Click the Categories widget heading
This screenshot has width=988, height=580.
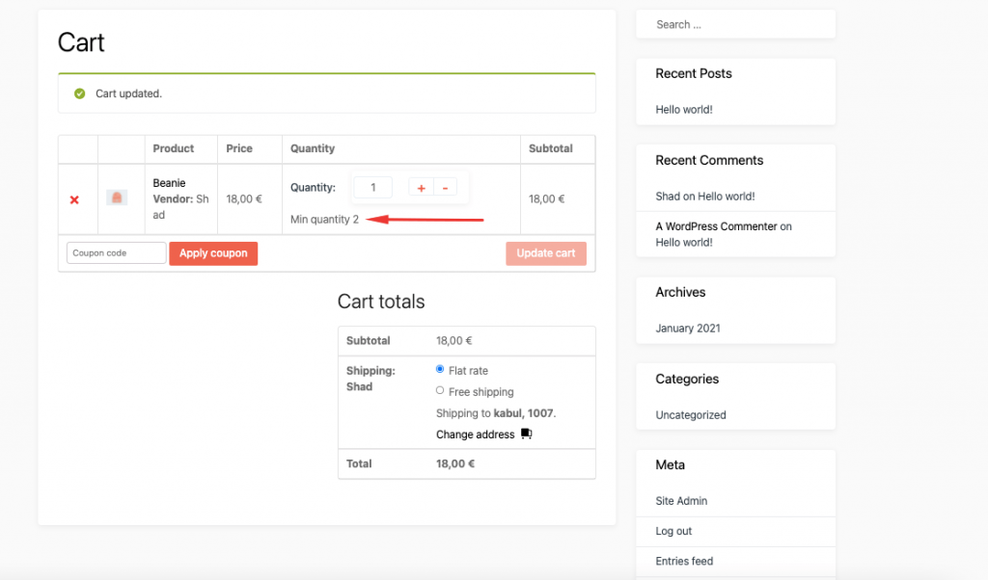pos(687,380)
